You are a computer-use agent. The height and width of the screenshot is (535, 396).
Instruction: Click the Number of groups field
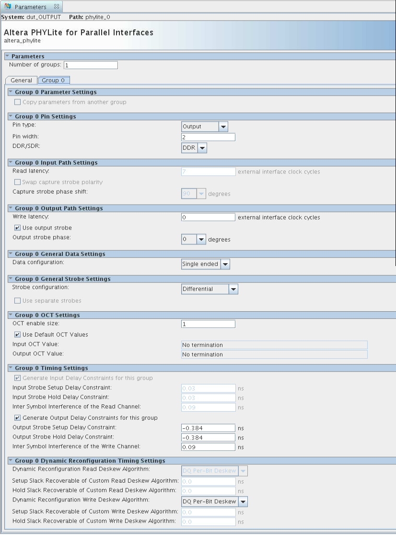[x=91, y=65]
